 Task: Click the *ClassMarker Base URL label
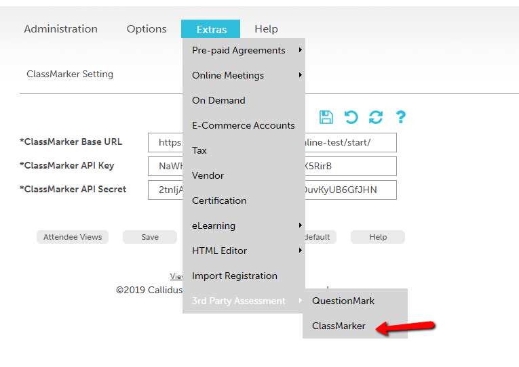(x=71, y=142)
